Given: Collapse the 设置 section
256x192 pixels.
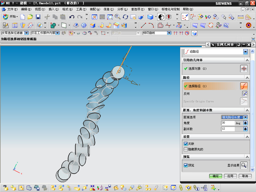Looking at the screenshot, I should pos(247,137).
